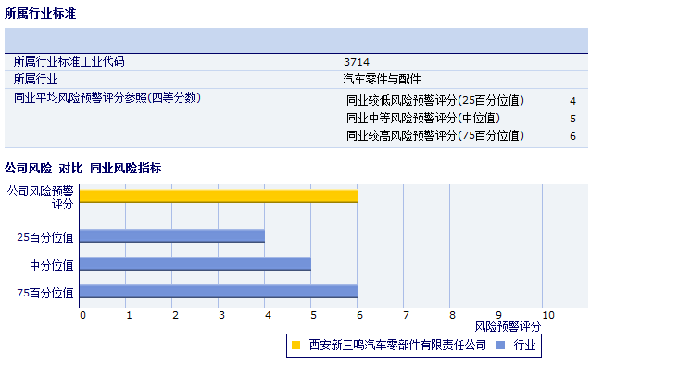Click industry code value 3714
The image size is (691, 365).
(x=357, y=62)
